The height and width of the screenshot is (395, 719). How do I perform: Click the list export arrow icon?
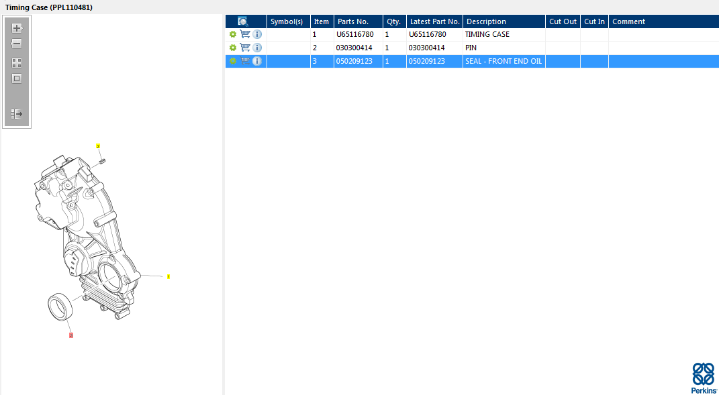(x=17, y=114)
